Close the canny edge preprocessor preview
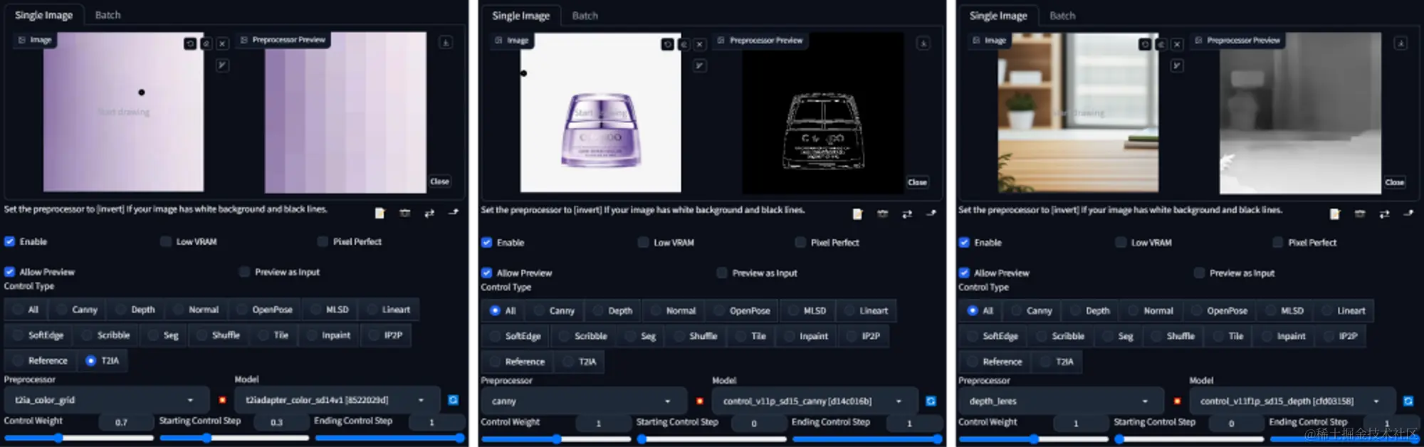The image size is (1424, 447). click(x=917, y=182)
